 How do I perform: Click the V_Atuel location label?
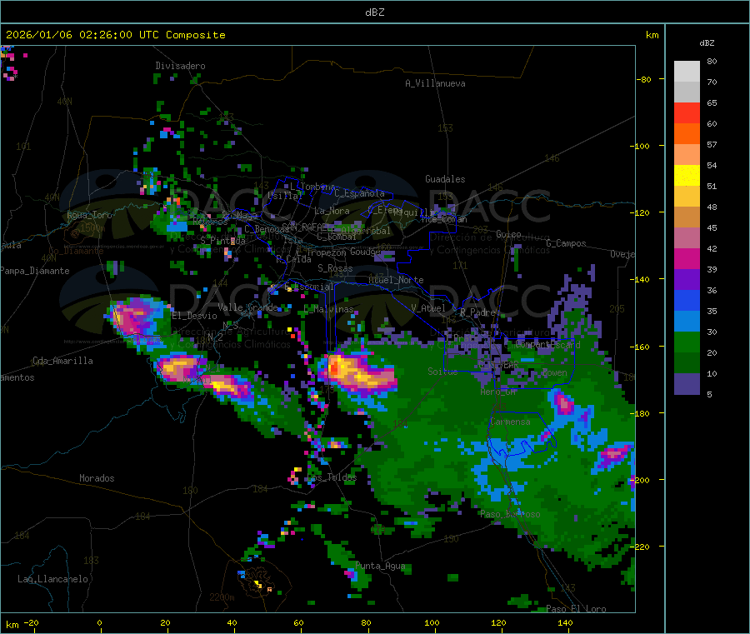[428, 308]
